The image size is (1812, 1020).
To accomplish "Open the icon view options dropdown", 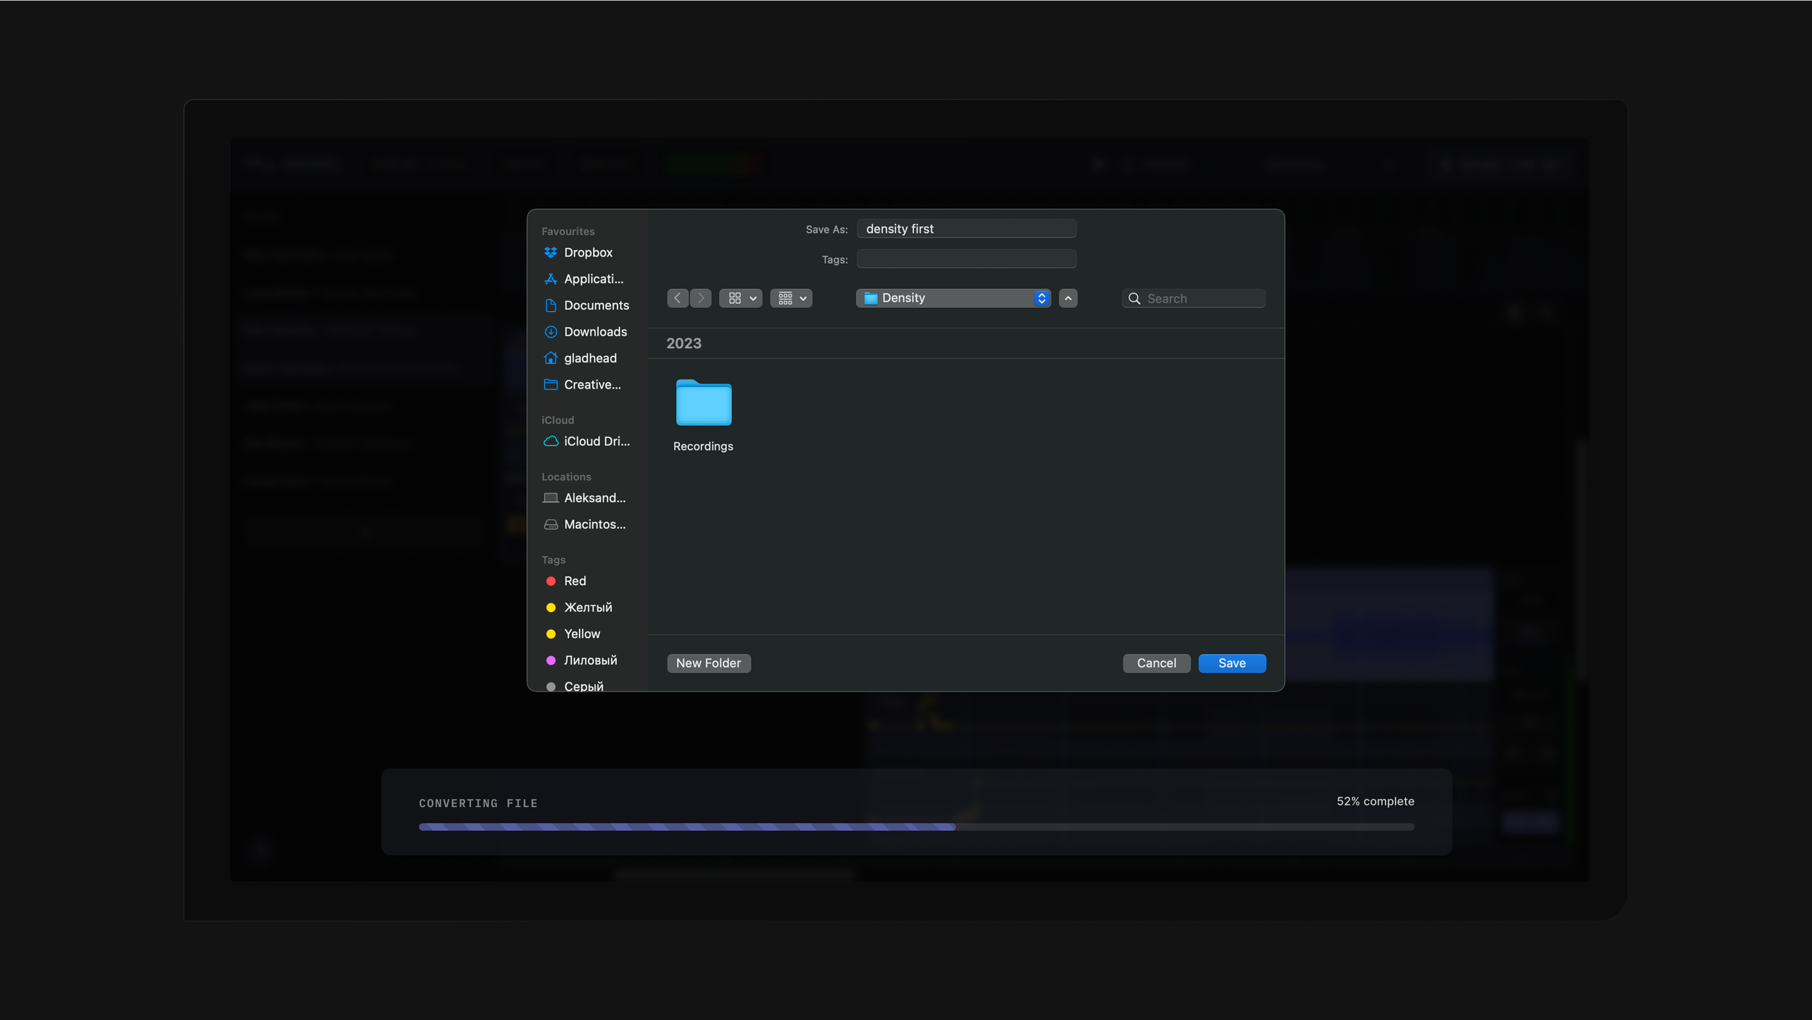I will [740, 298].
